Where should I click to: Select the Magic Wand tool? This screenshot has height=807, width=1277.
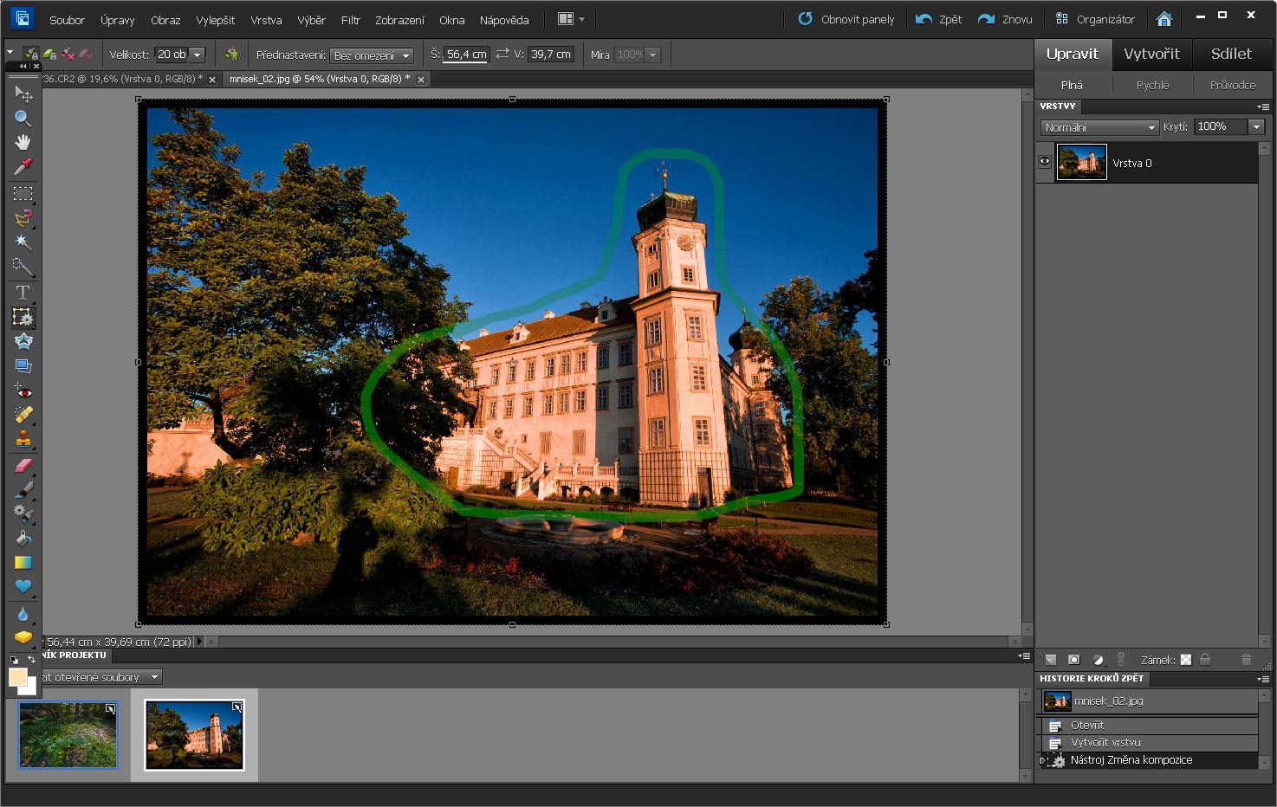23,242
